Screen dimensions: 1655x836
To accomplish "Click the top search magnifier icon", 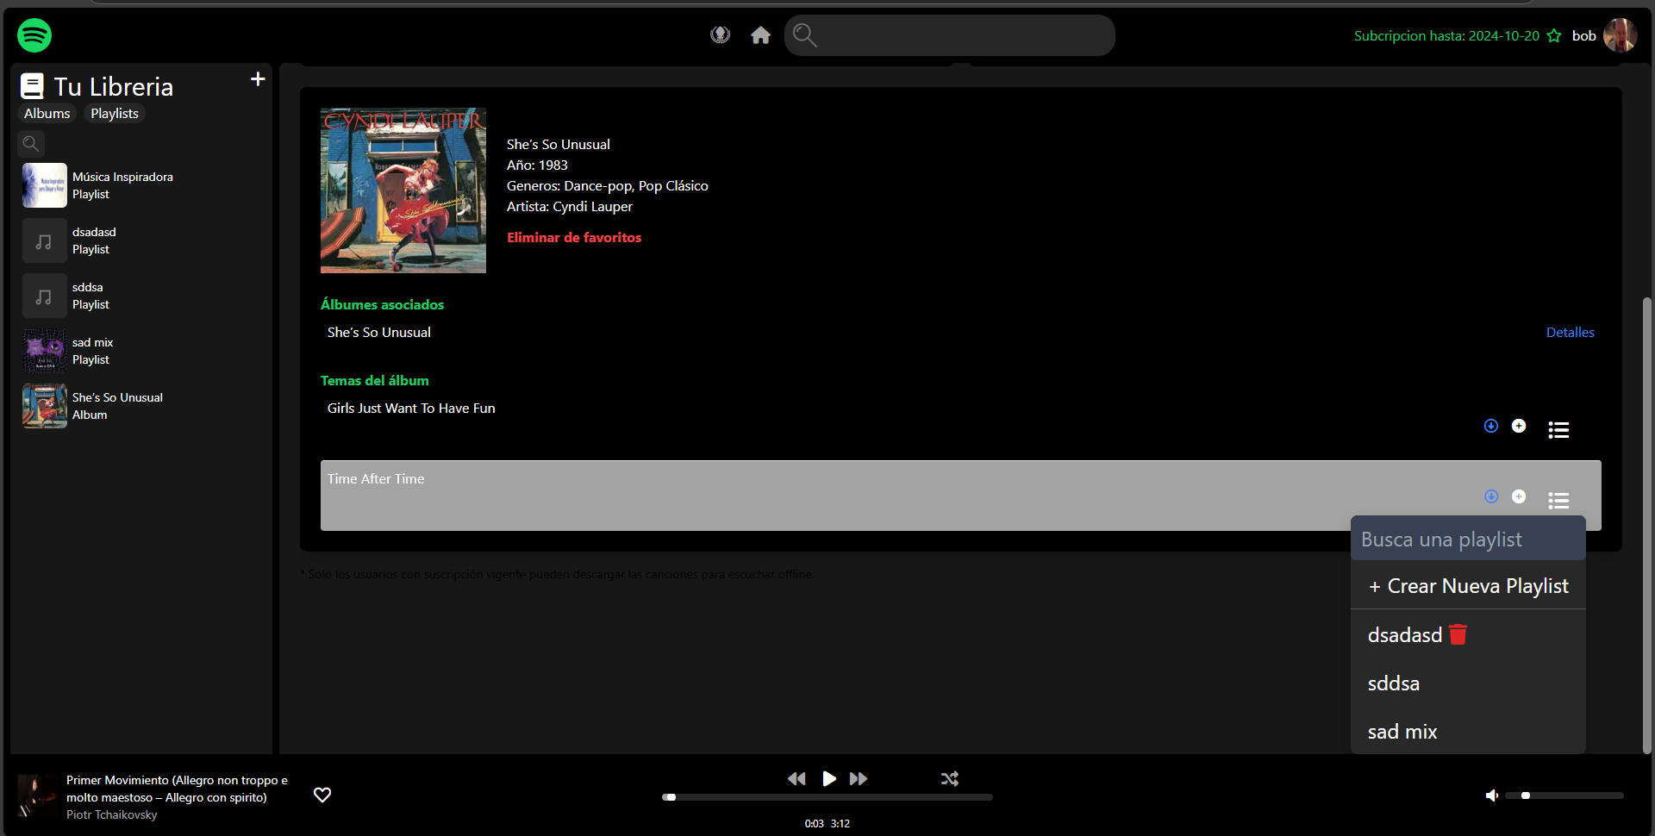I will (804, 35).
